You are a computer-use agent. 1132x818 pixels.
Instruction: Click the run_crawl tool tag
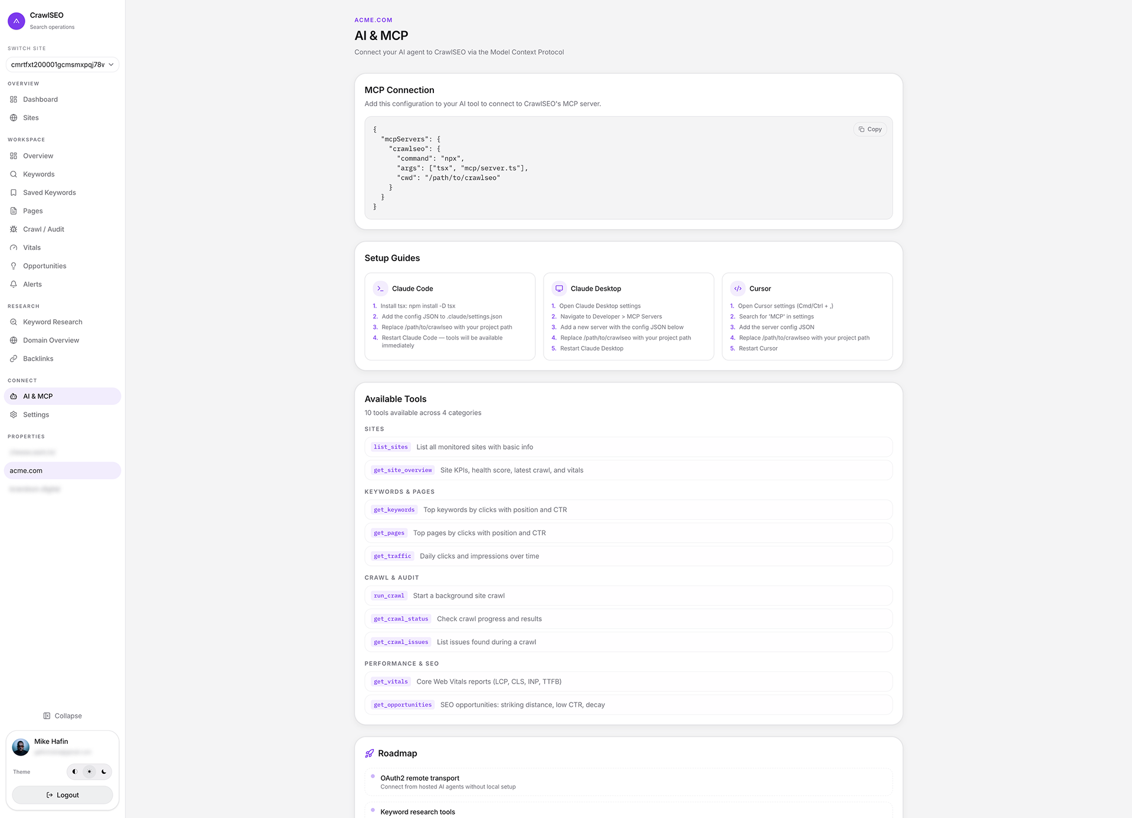tap(389, 596)
